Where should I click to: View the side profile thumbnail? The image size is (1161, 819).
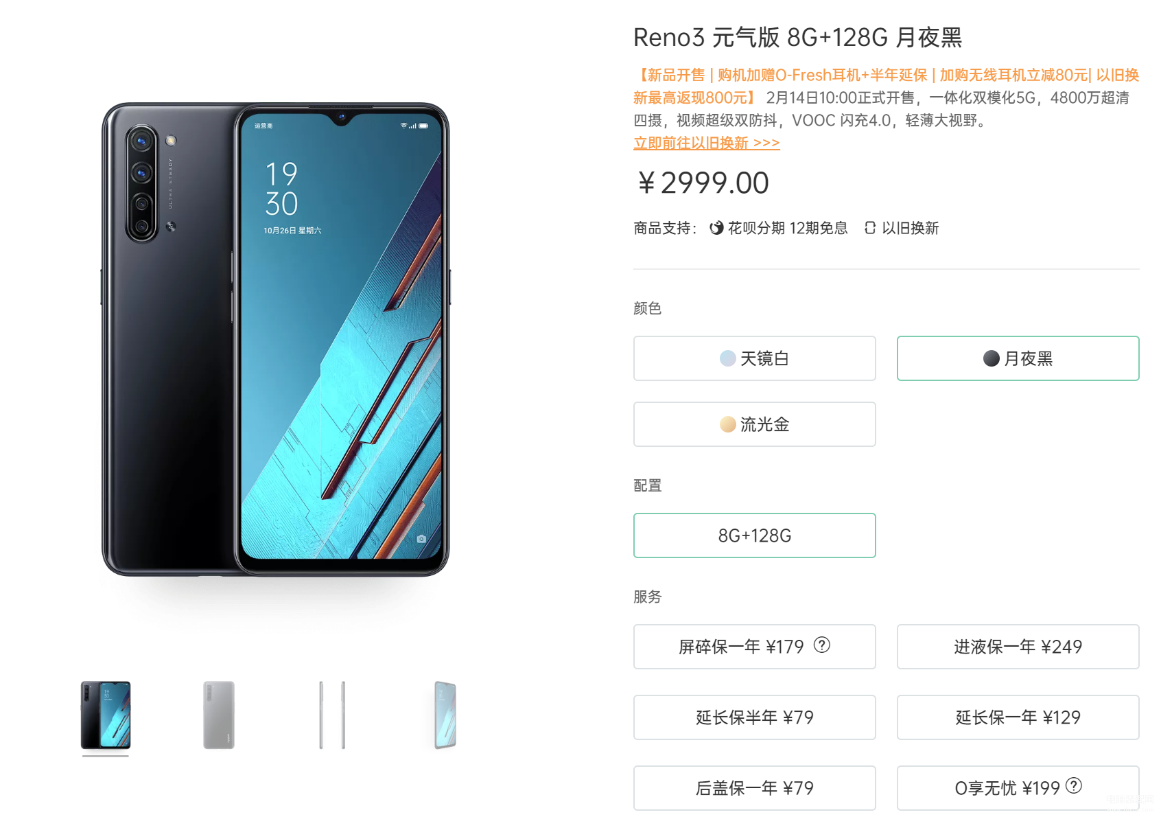point(332,715)
